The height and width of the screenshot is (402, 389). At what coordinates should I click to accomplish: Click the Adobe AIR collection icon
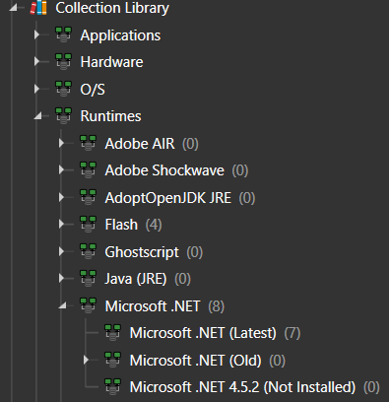[88, 143]
